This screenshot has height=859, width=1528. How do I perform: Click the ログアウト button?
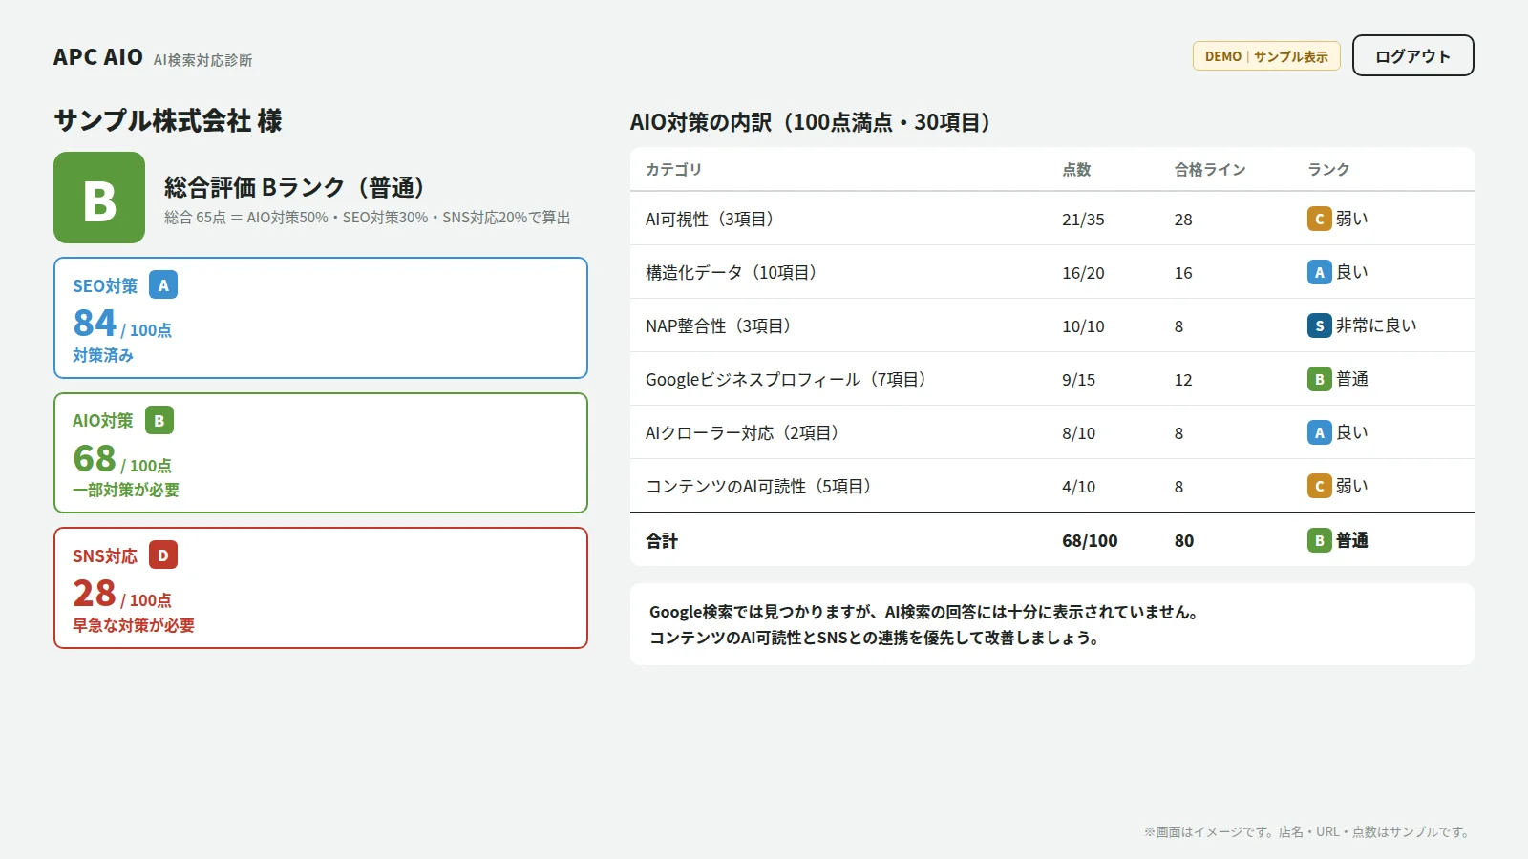click(1412, 55)
